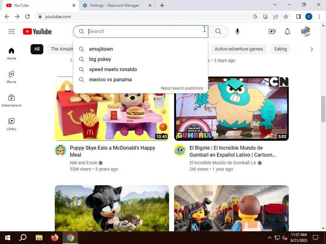
Task: Share this page icon in address bar
Action: click(x=276, y=17)
